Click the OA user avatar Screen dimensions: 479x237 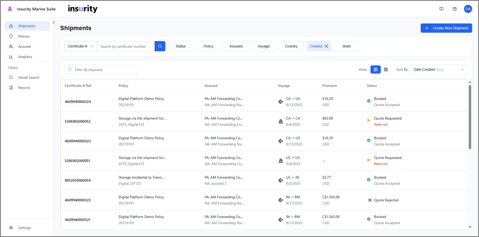pyautogui.click(x=468, y=9)
